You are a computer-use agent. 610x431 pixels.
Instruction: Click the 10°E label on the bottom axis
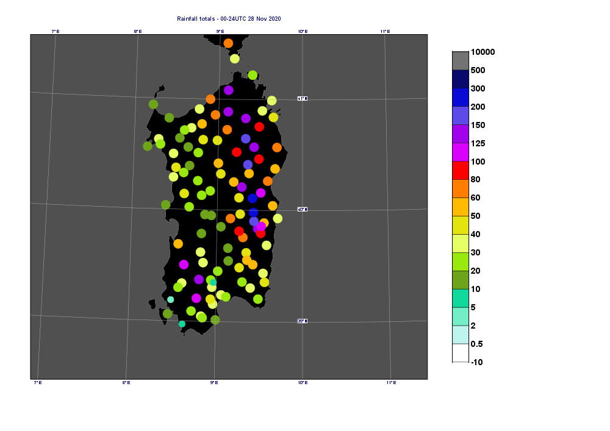click(303, 383)
